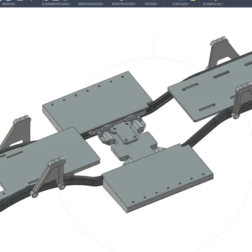Open the PRÜFEN dropdown menu
252x252 pixels.
pyautogui.click(x=151, y=4)
